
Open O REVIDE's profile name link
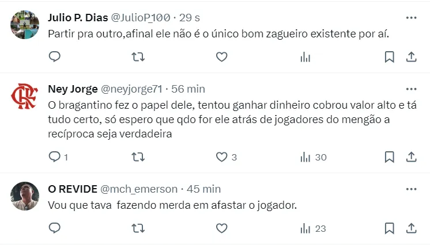coord(73,189)
